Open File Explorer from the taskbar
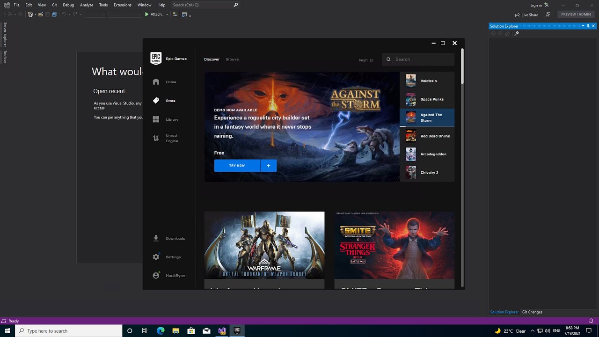Viewport: 599px width, 337px height. tap(176, 331)
